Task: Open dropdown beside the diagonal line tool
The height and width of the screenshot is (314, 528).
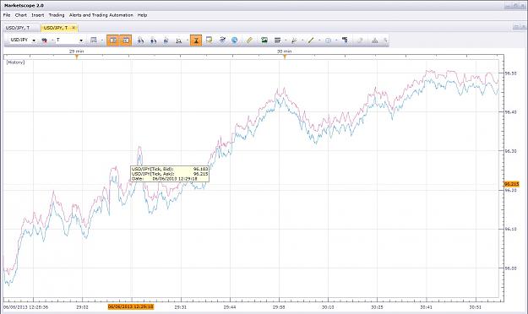Action: [x=319, y=41]
